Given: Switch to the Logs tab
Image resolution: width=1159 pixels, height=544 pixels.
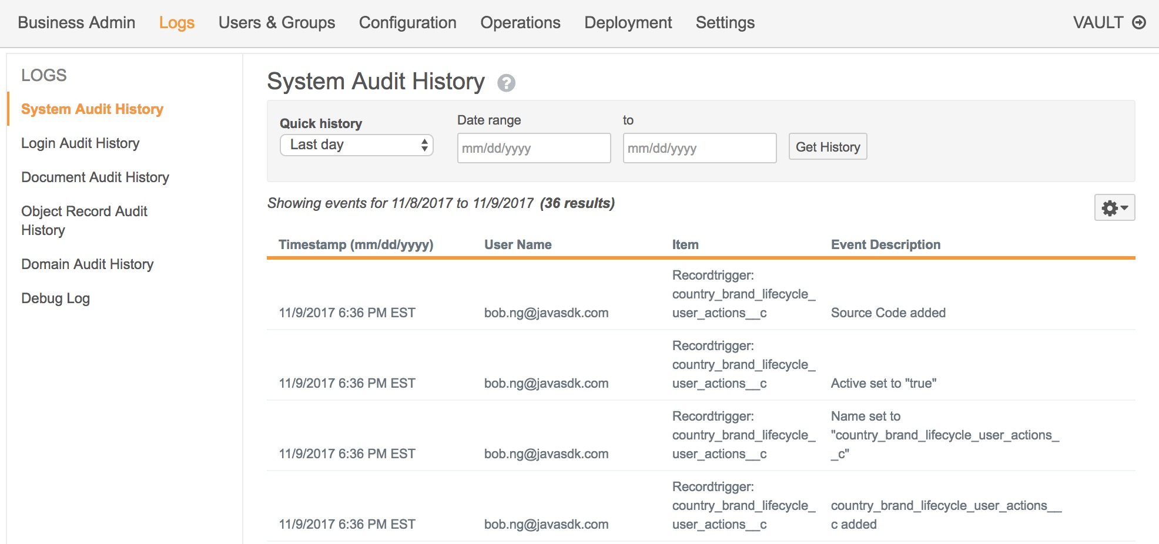Looking at the screenshot, I should coord(176,23).
